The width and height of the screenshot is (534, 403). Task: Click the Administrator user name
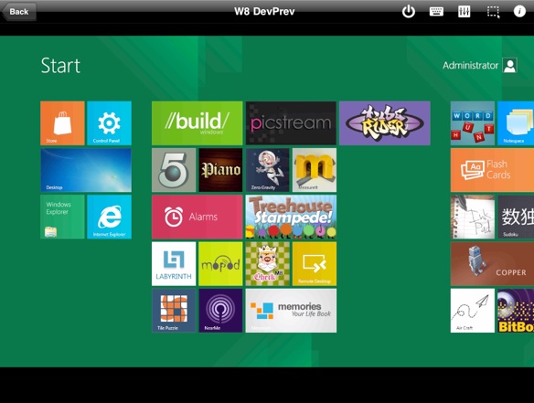[470, 66]
